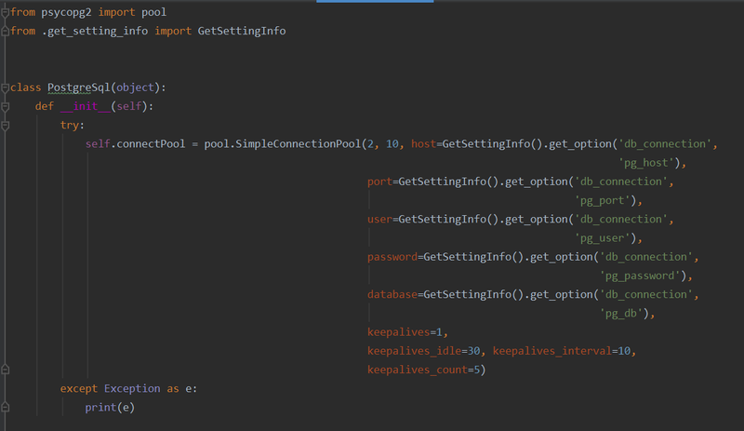This screenshot has height=431, width=744.
Task: Click the __init__ method name
Action: click(86, 106)
